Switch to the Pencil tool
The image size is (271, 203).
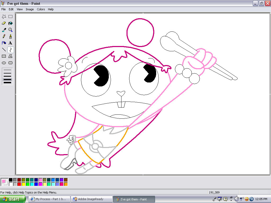click(x=4, y=36)
